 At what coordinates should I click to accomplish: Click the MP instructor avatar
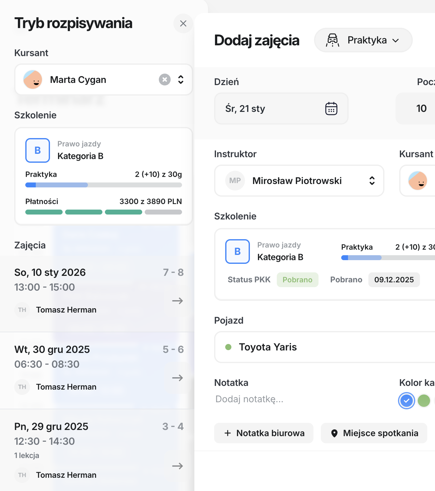[235, 181]
